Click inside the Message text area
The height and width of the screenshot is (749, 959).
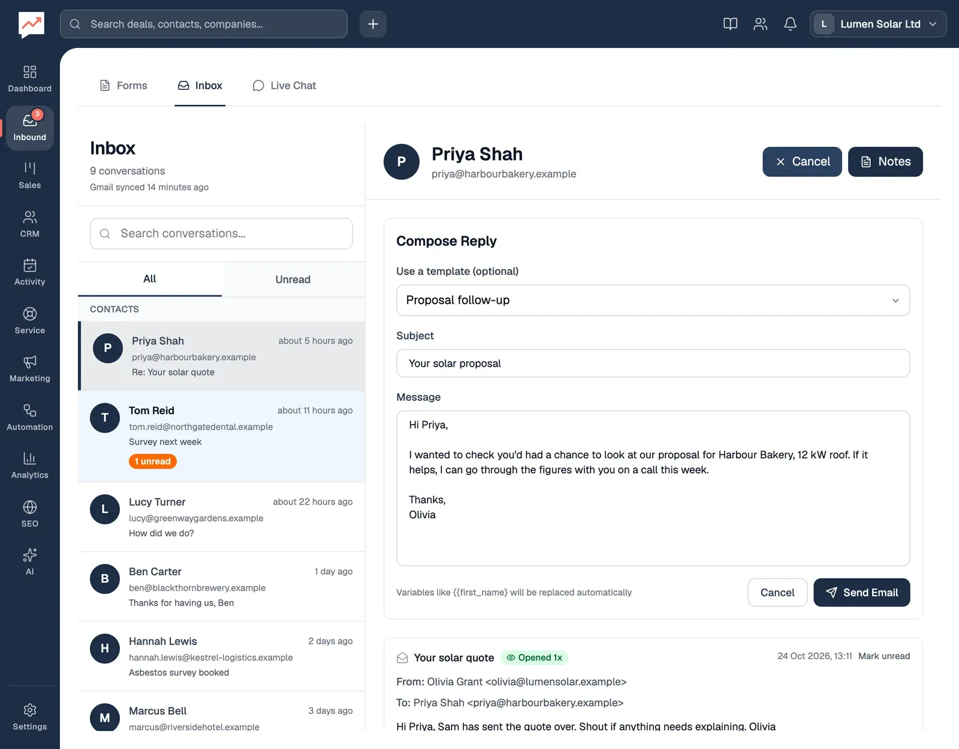(x=653, y=488)
